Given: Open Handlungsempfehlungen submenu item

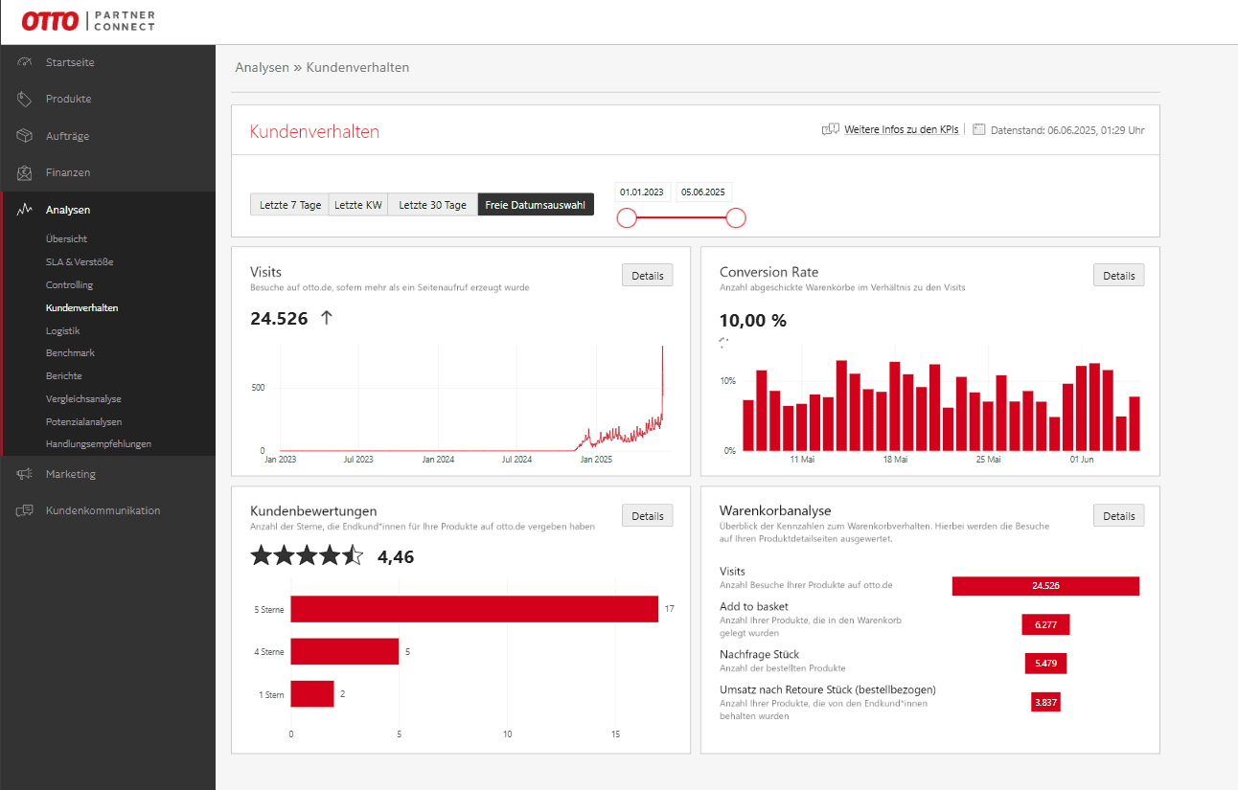Looking at the screenshot, I should point(98,444).
